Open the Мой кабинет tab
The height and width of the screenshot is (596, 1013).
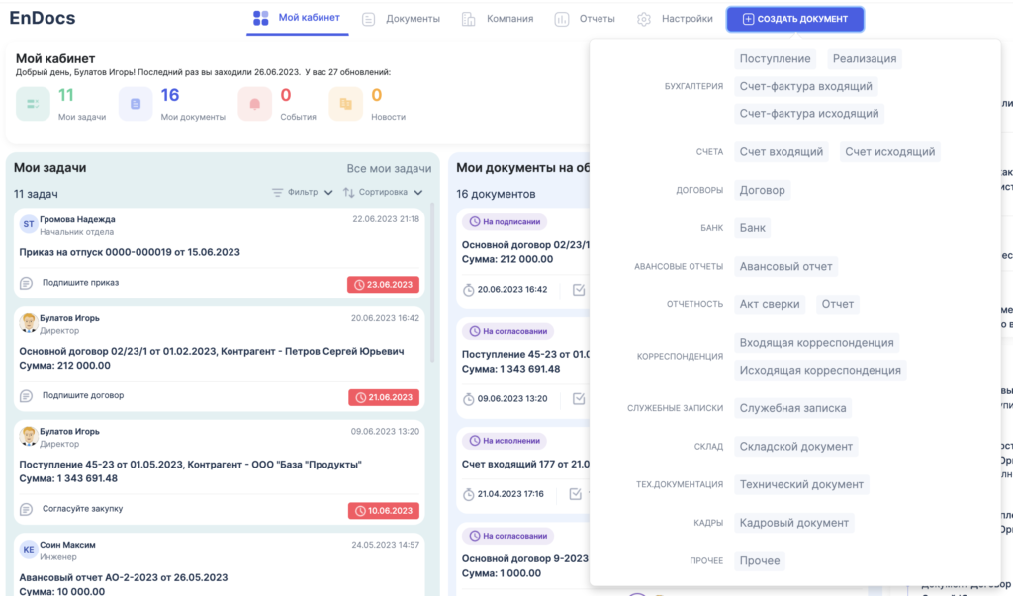pyautogui.click(x=297, y=18)
